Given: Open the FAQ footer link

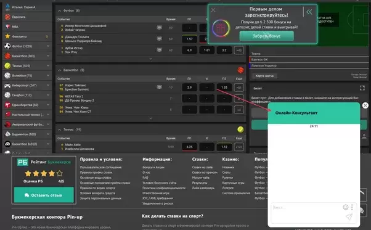Looking at the screenshot, I should tap(145, 178).
